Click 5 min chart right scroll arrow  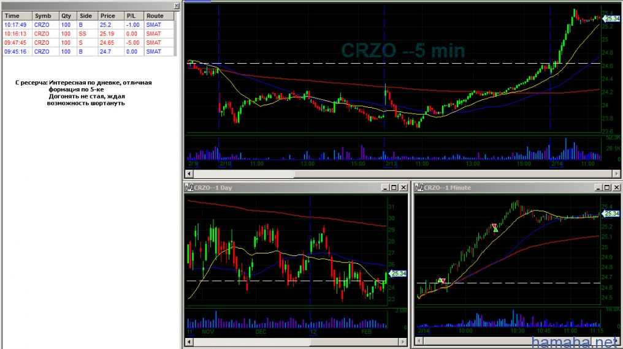point(616,174)
